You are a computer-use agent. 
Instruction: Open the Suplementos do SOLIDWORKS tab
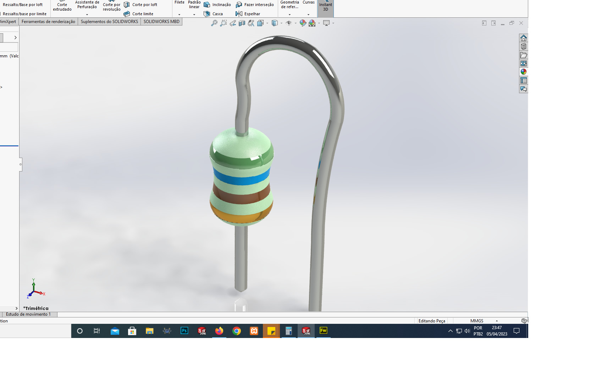pos(109,22)
